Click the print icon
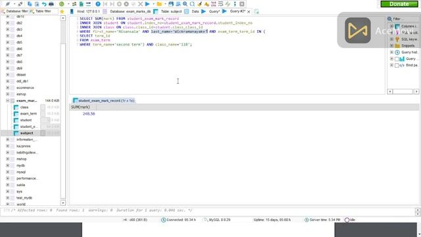421x237 pixels. click(x=51, y=4)
